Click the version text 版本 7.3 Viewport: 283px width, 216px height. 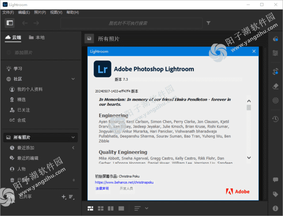click(x=121, y=79)
